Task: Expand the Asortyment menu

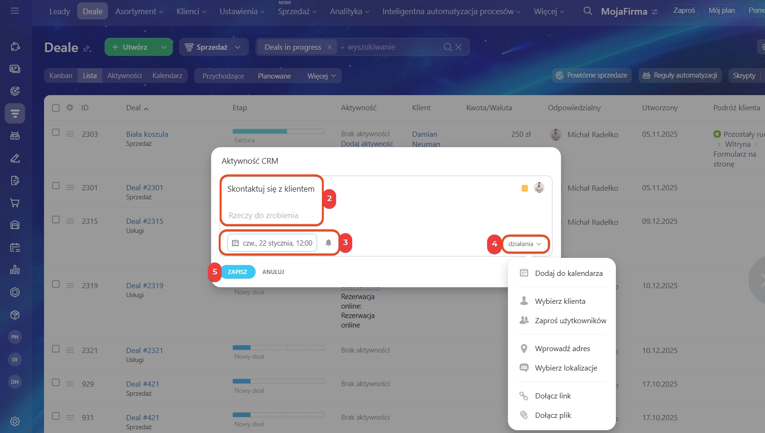Action: [x=139, y=11]
